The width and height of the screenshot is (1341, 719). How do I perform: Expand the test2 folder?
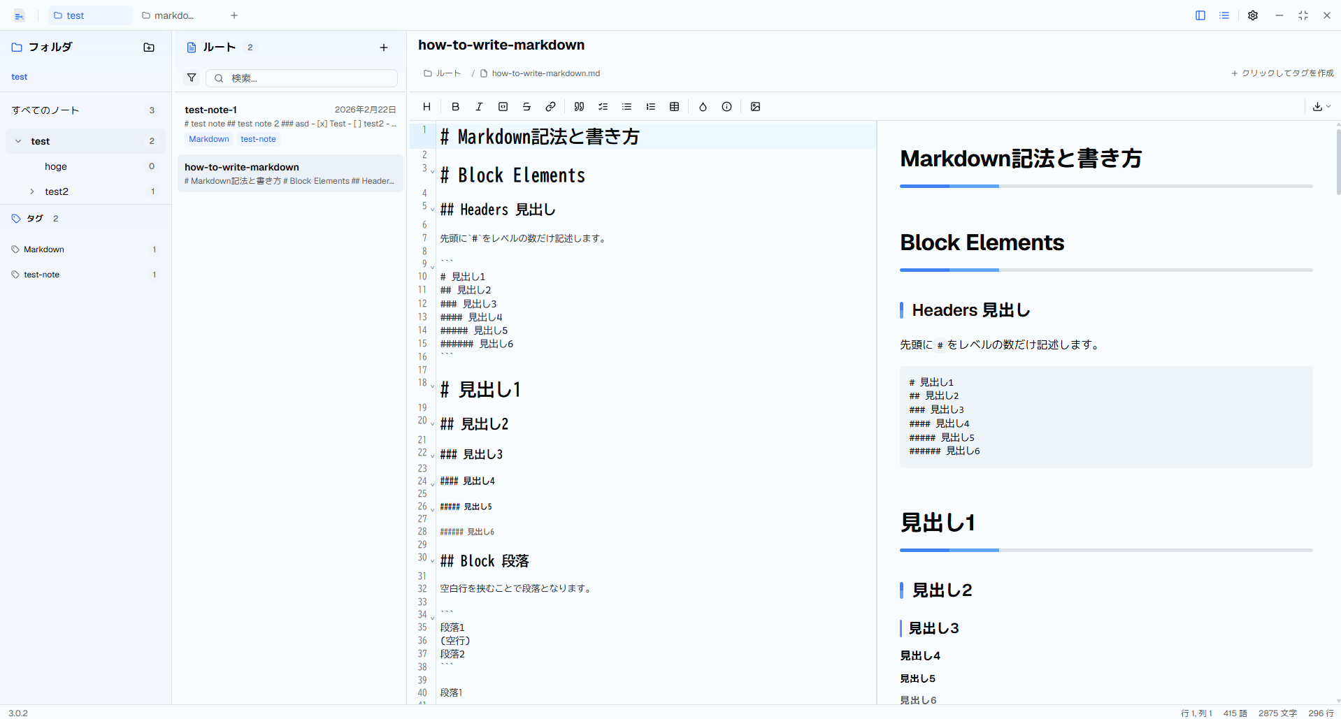point(32,191)
